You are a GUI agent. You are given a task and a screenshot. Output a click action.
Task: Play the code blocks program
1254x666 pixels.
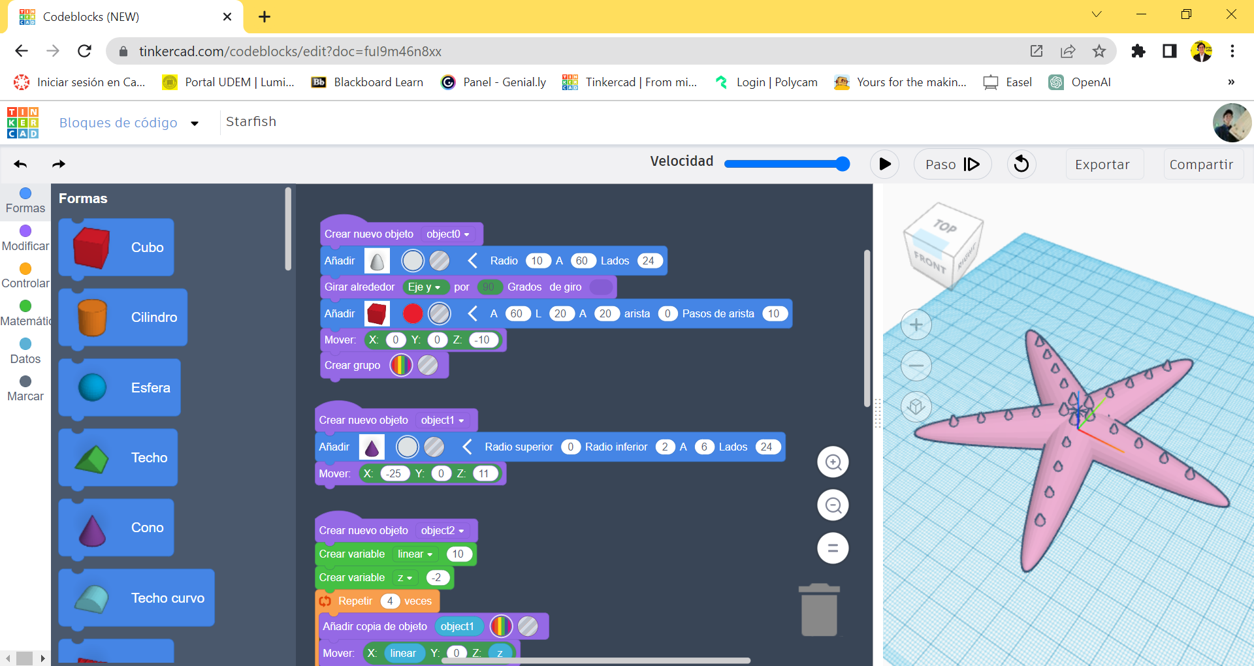pos(884,164)
